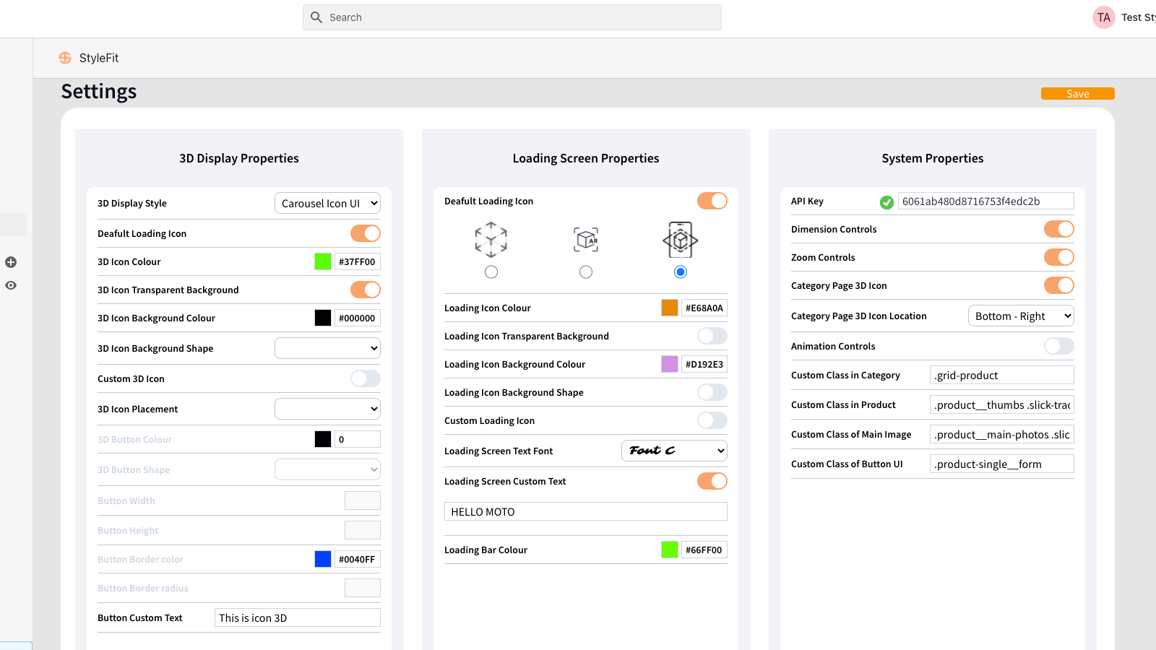Click the #E68A0A hex field
This screenshot has width=1156, height=650.
point(704,308)
